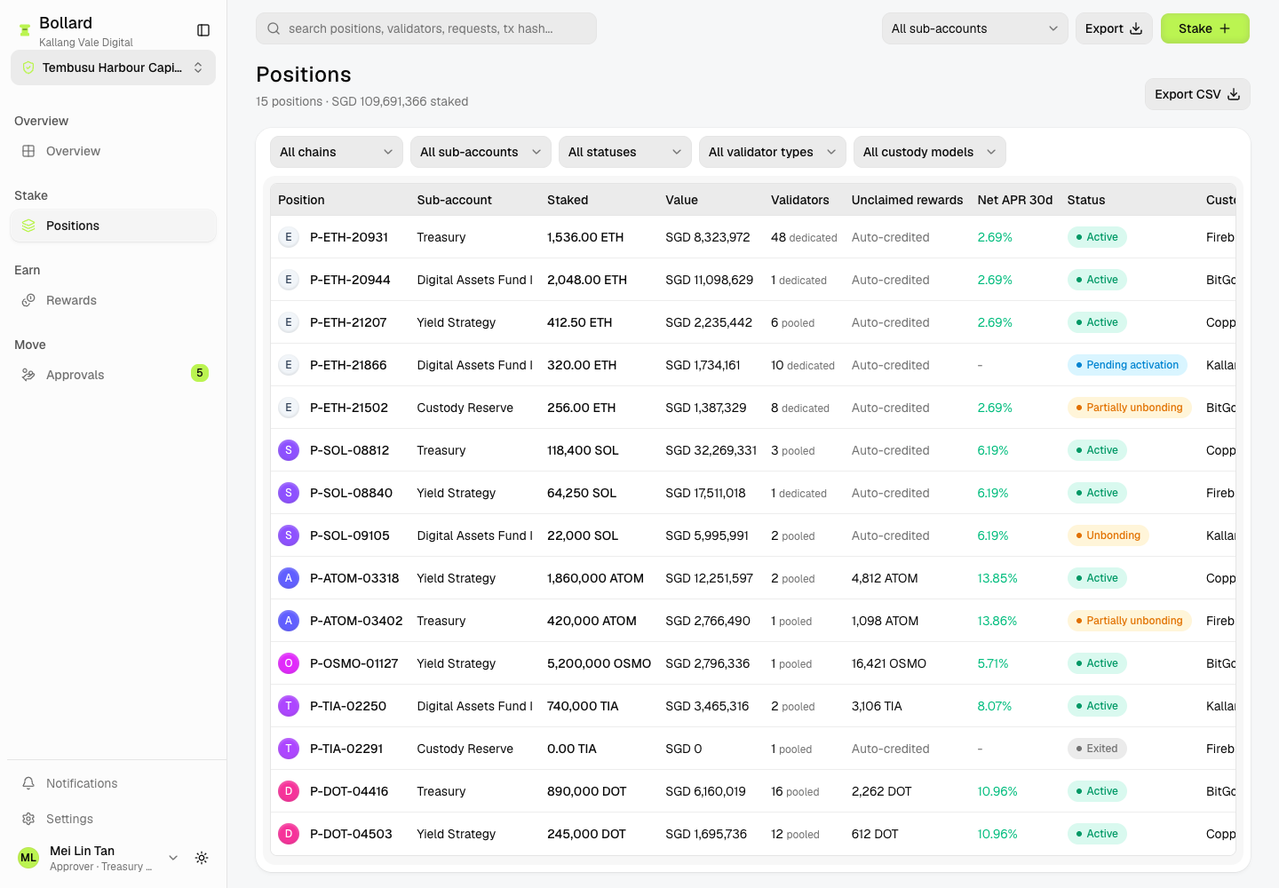Sort by Net APR 30d column header
Screen dimensions: 1279x888
click(1015, 200)
